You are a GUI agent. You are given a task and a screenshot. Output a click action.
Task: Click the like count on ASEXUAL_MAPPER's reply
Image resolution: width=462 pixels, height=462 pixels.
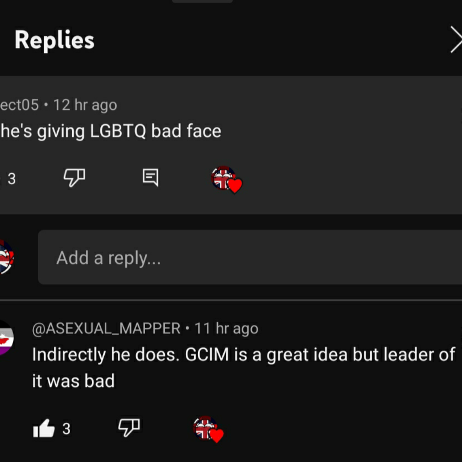coord(66,428)
